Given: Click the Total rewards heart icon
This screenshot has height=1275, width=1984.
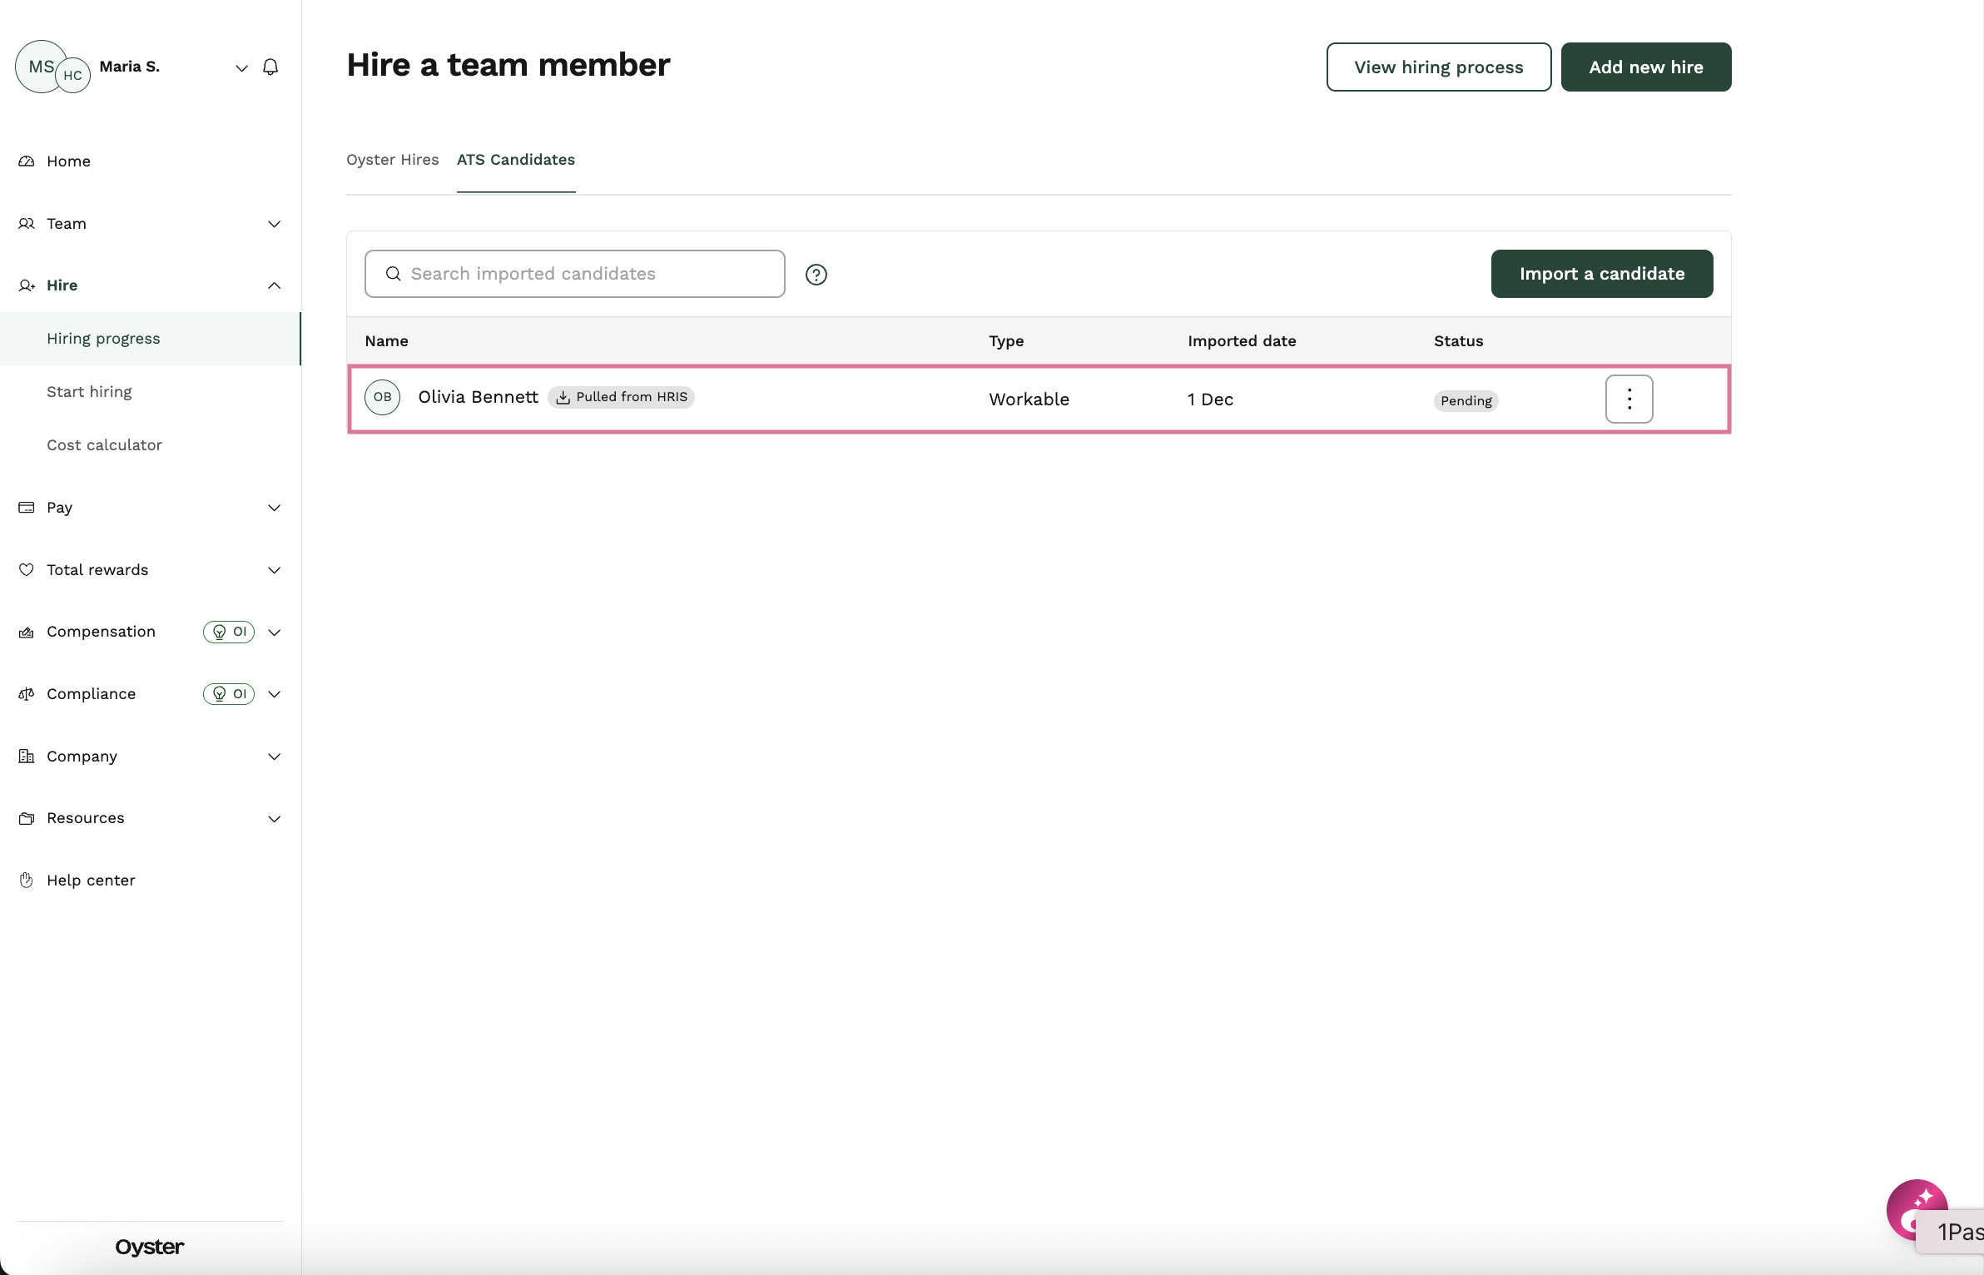Looking at the screenshot, I should coord(27,570).
